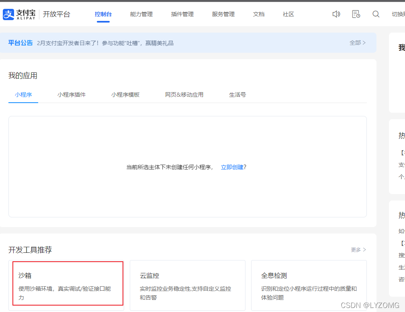This screenshot has width=405, height=312.
Task: Click the Alipay logo
Action: tap(19, 14)
